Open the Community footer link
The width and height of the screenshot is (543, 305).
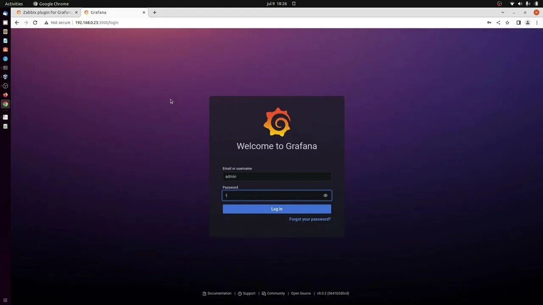click(273, 294)
